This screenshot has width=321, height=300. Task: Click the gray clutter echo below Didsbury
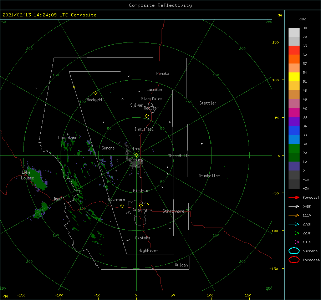[136, 164]
